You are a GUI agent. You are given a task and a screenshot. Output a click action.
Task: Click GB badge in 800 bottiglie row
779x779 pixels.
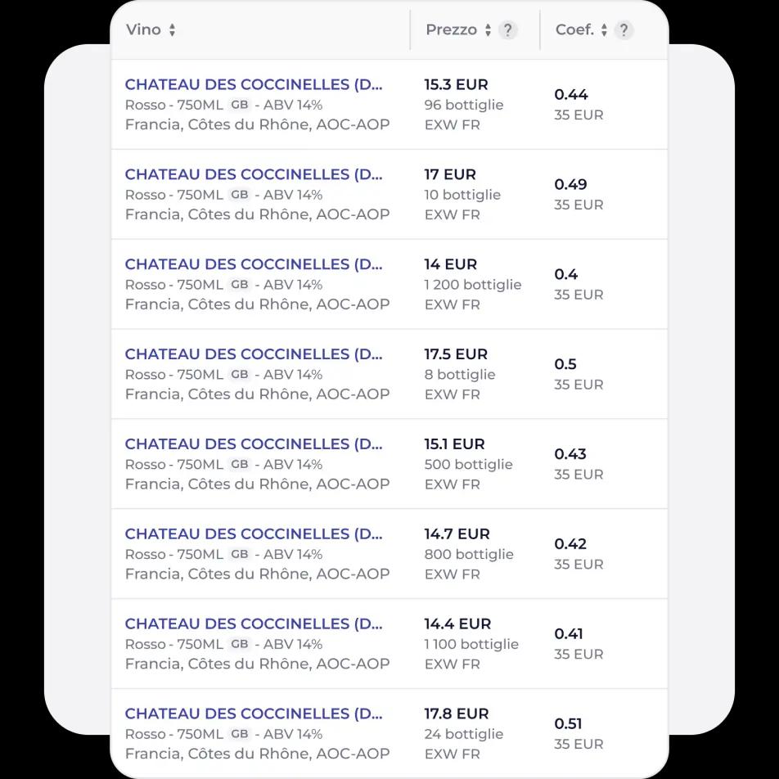240,555
